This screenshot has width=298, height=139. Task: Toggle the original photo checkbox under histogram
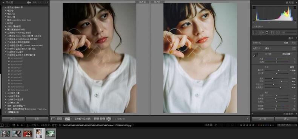click(253, 27)
